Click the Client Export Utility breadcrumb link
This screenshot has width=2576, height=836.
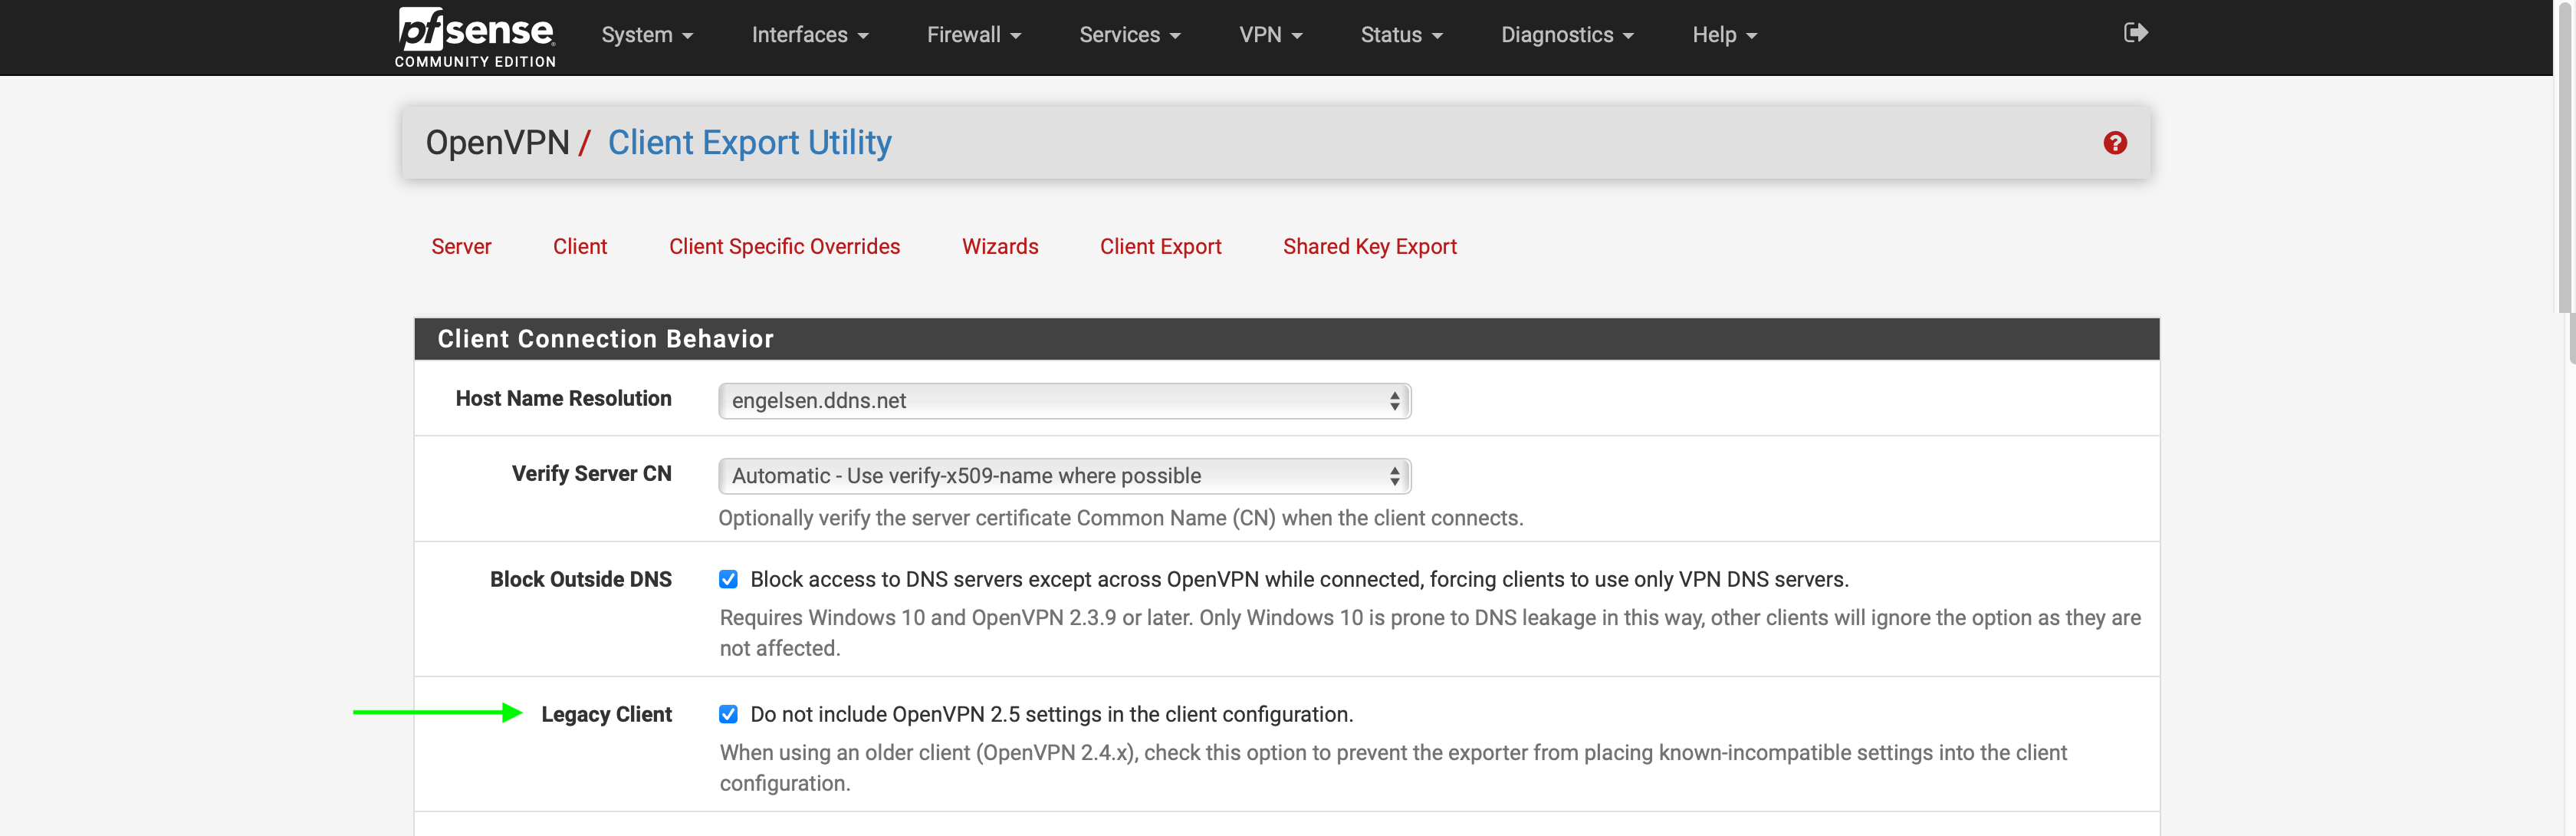749,143
